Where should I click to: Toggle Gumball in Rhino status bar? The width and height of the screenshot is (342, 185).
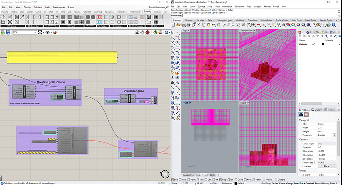[x=309, y=183]
